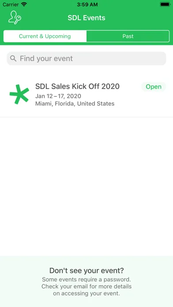Switch to the Past events tab
173x307 pixels.
[128, 36]
